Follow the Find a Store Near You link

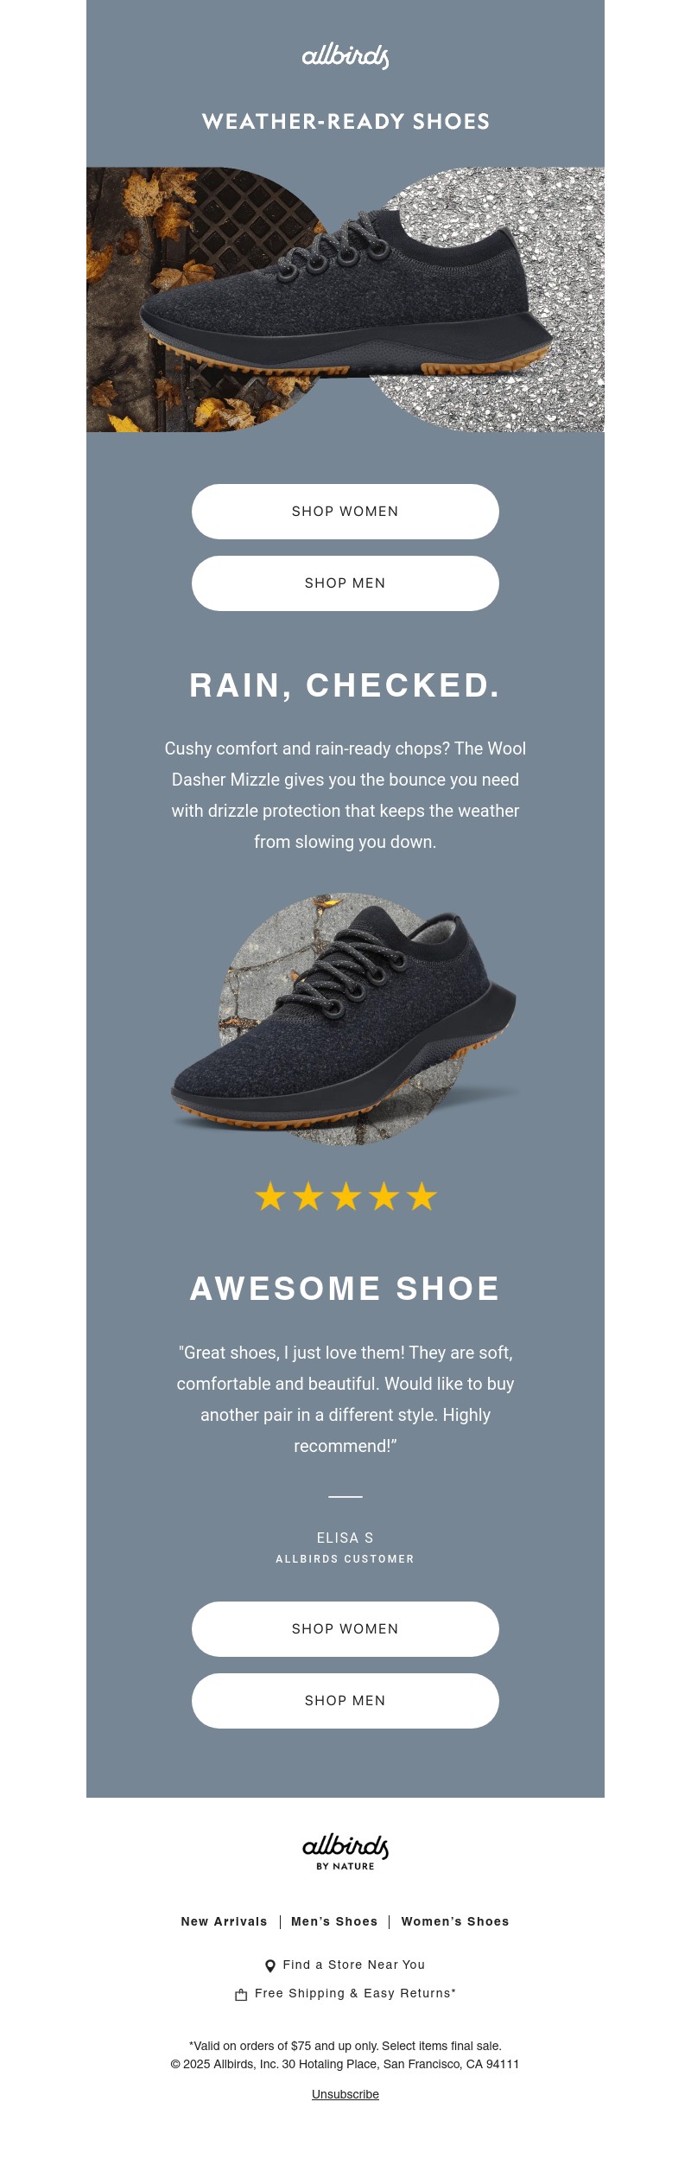(x=354, y=1965)
